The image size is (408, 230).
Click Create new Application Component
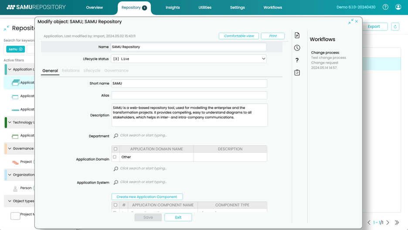pos(147,197)
